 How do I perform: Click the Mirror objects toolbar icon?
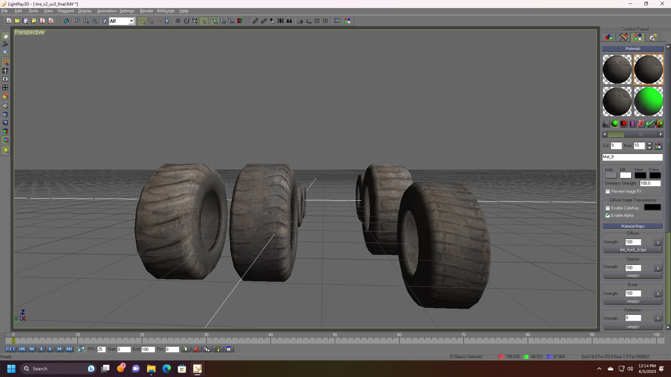281,21
